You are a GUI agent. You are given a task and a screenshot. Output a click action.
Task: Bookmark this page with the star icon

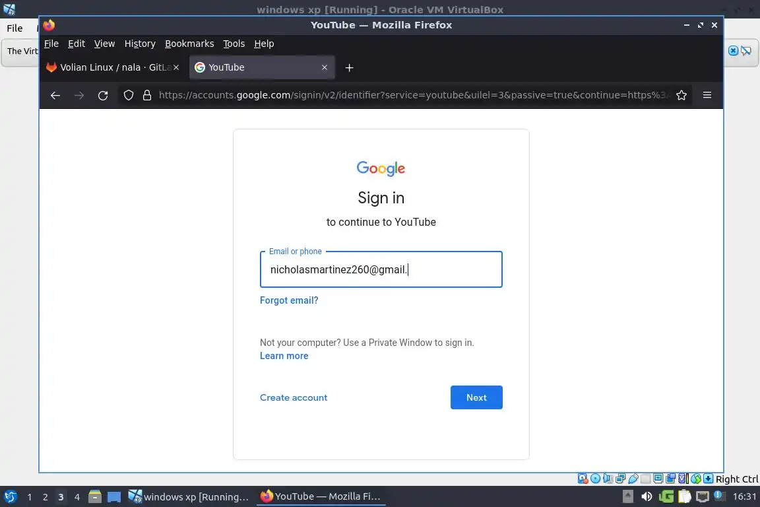681,96
